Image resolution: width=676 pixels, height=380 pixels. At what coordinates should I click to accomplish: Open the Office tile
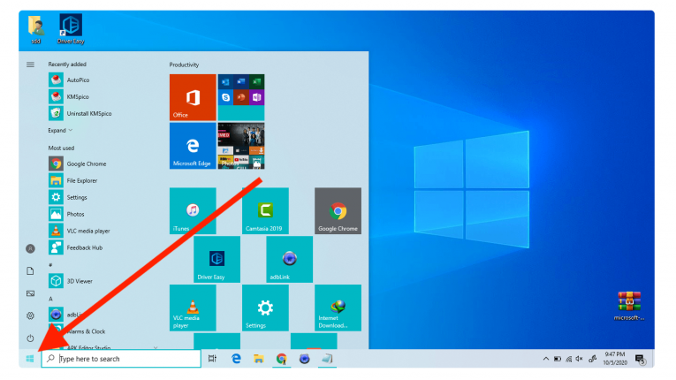click(x=193, y=96)
